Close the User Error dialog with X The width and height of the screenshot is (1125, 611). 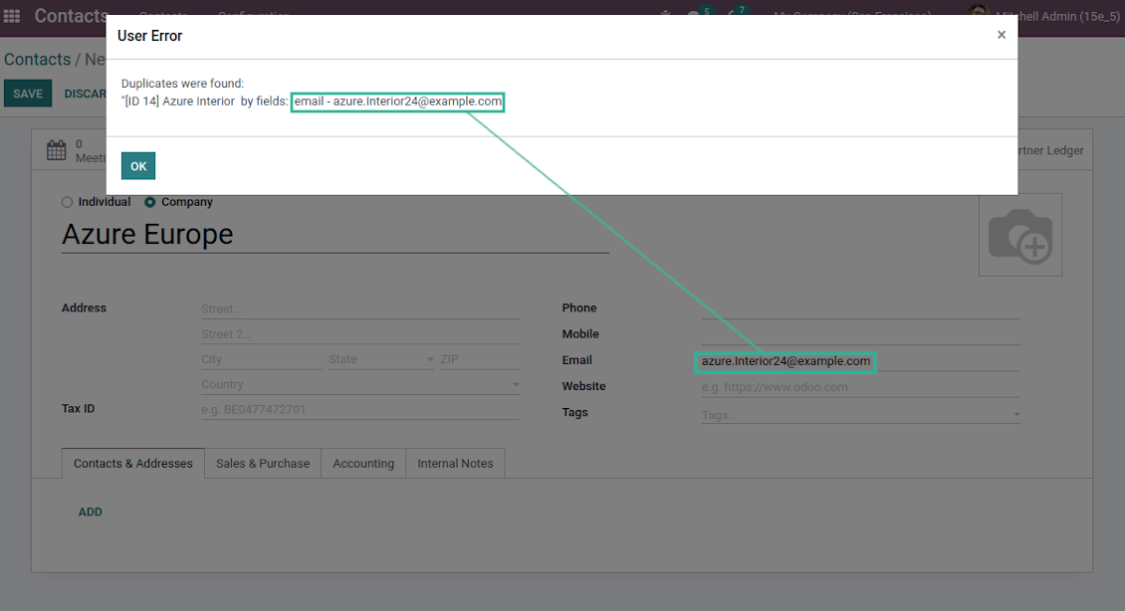point(1002,35)
